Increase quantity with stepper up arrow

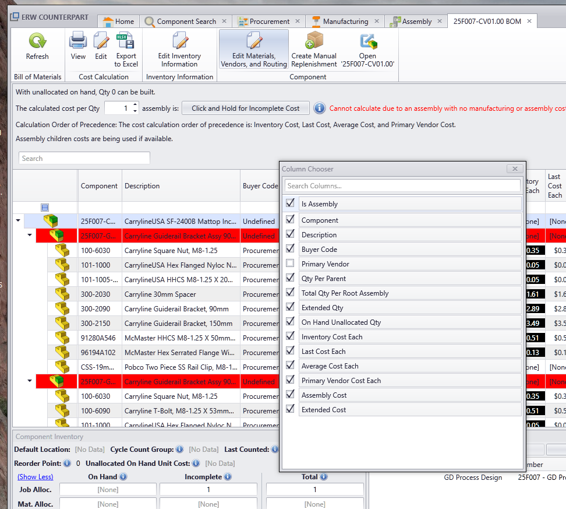coord(135,105)
